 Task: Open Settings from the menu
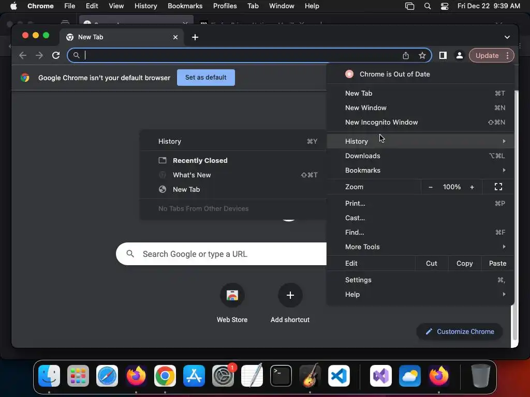coord(420,280)
